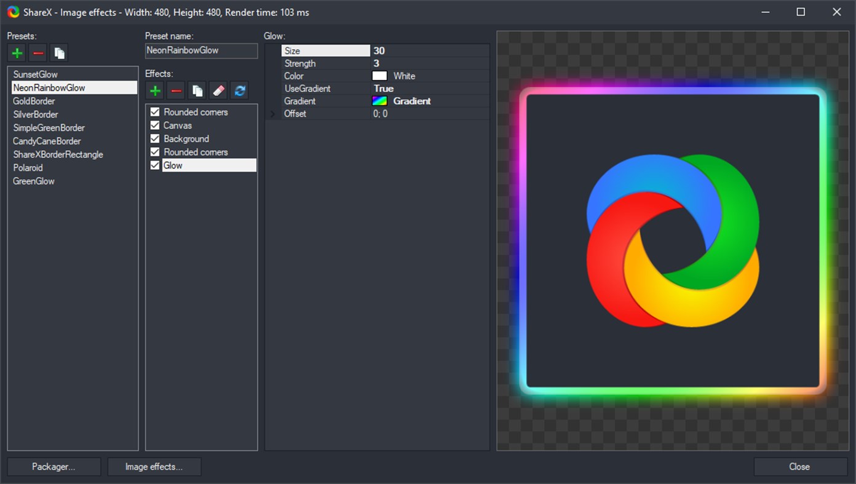Viewport: 856px width, 484px height.
Task: Add a new preset
Action: pyautogui.click(x=17, y=52)
